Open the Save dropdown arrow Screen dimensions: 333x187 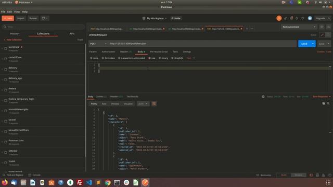[x=328, y=44]
